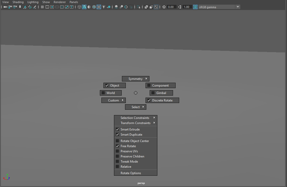
Task: Toggle the color management ON button
Action: click(x=195, y=7)
